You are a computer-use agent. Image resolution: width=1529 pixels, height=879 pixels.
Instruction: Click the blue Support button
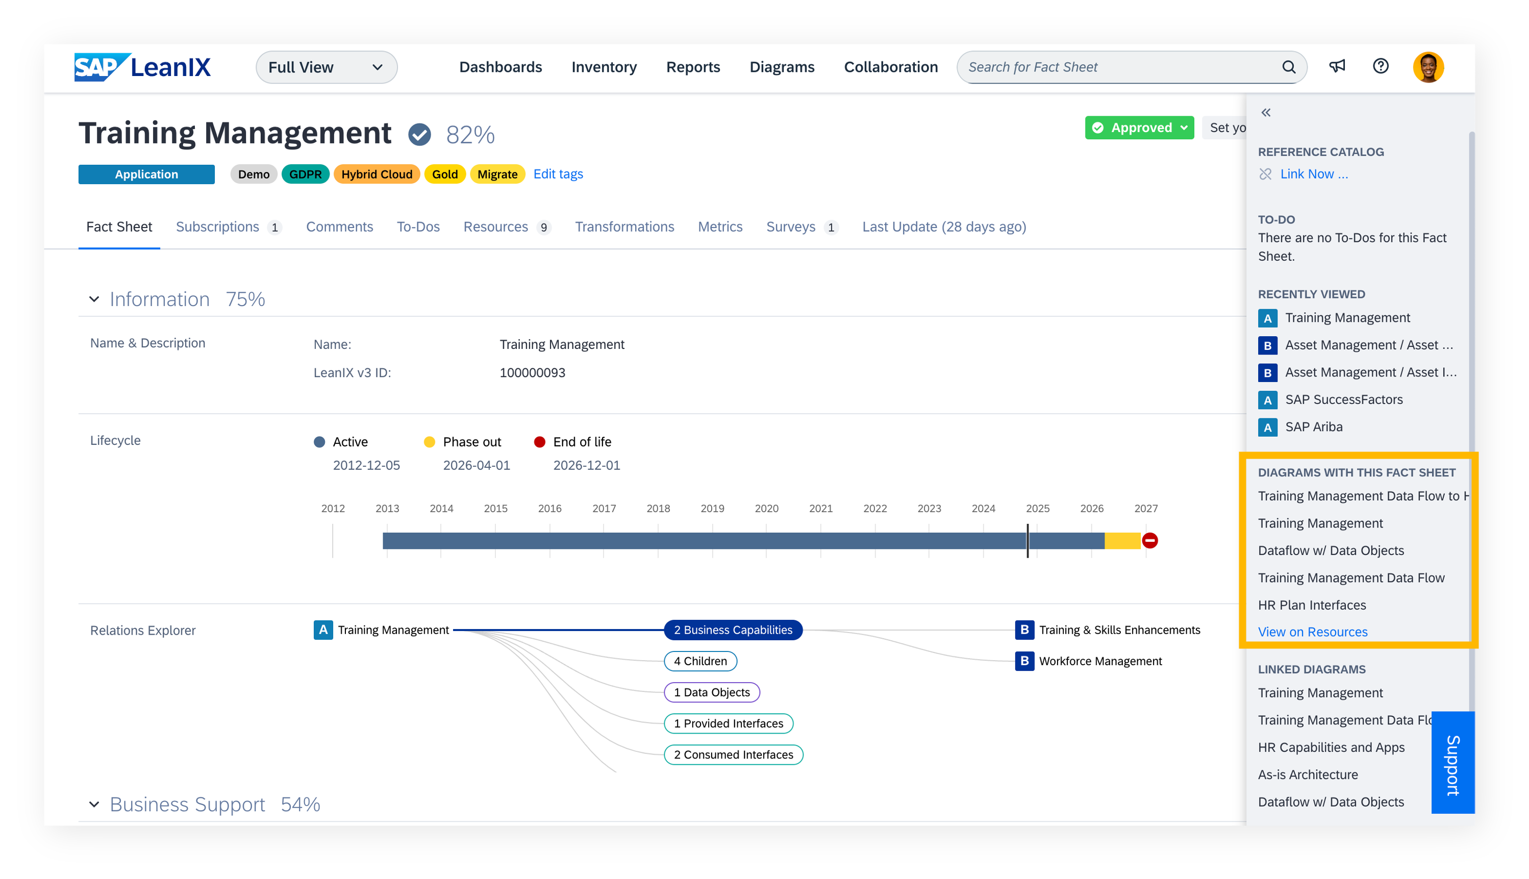click(1452, 763)
